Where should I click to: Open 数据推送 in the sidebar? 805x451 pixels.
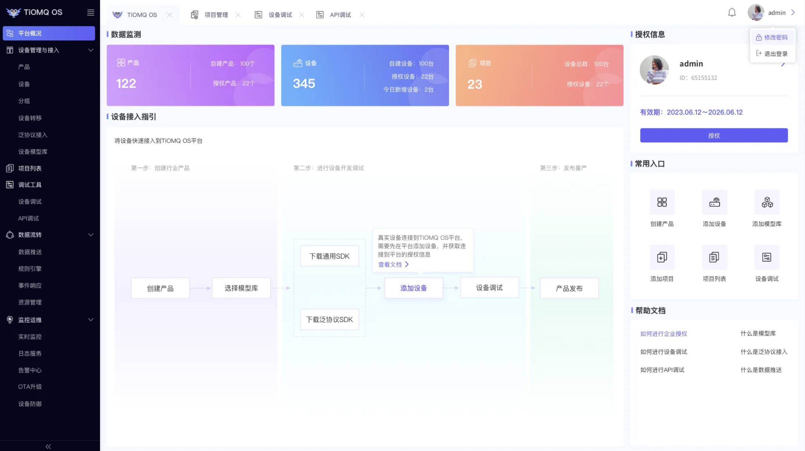30,252
